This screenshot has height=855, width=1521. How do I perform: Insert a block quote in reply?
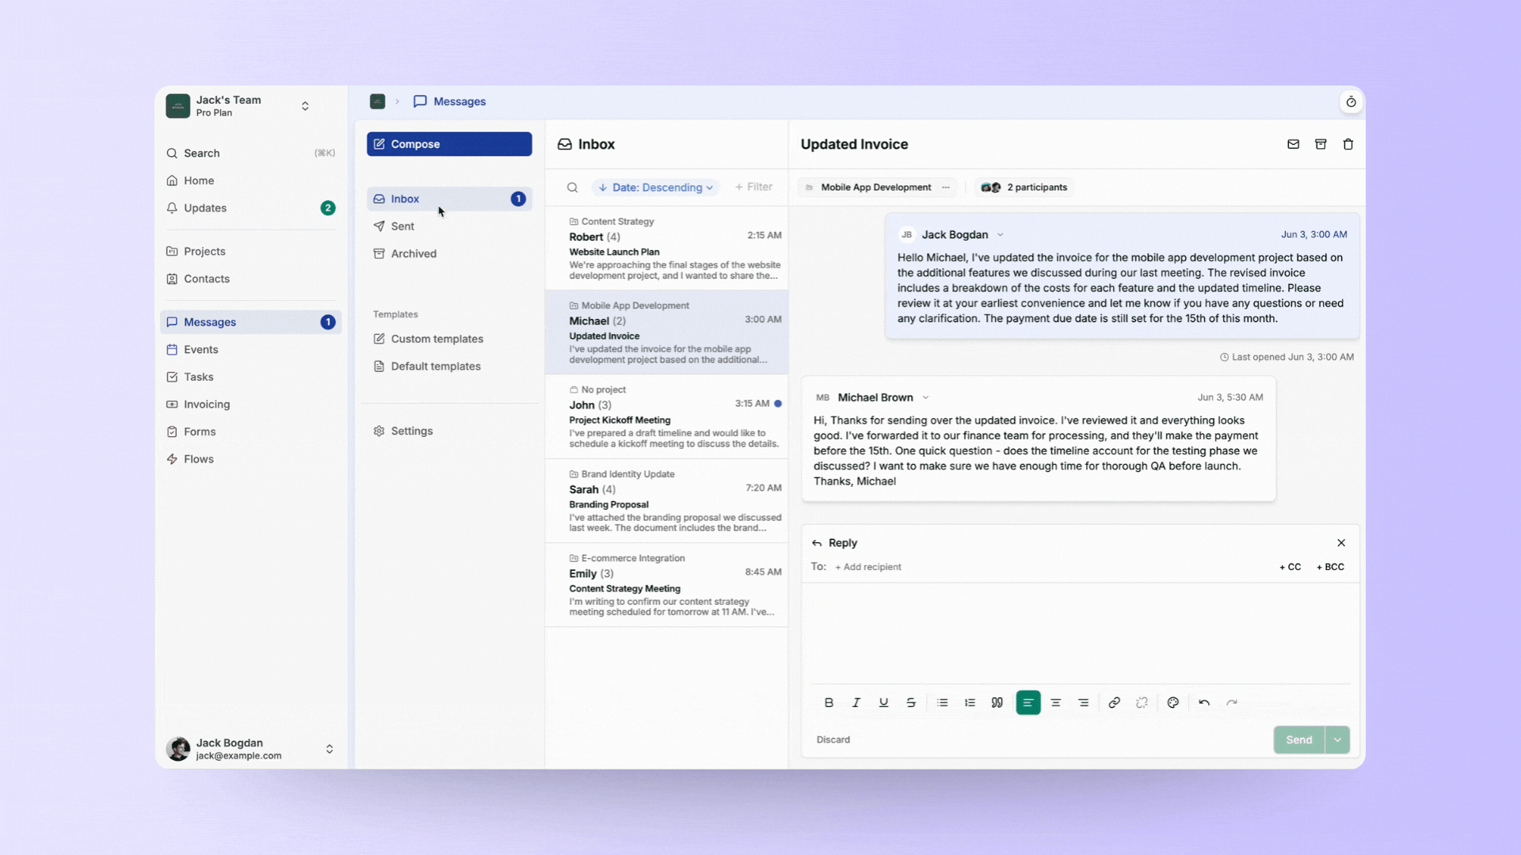click(997, 702)
